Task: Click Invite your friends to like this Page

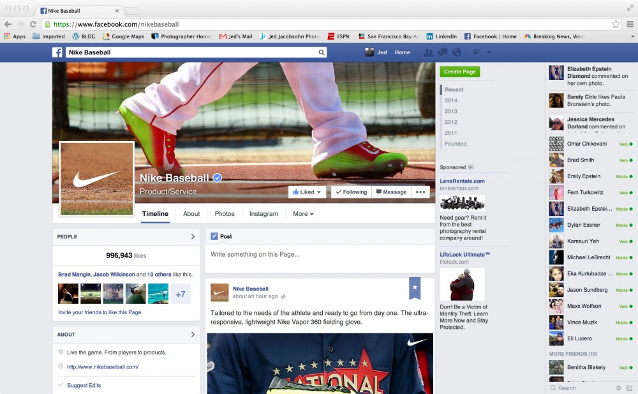Action: click(100, 312)
